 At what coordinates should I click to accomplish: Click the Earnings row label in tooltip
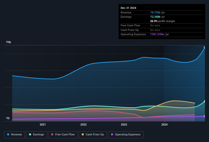(126, 17)
